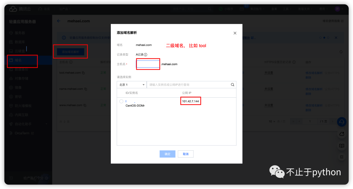The image size is (353, 189).
Task: Open the mail messages icon in header
Action: [242, 9]
